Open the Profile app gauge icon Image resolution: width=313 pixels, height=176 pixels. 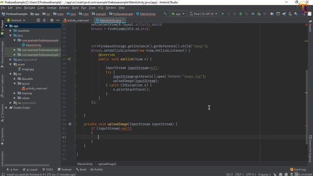coord(252,14)
